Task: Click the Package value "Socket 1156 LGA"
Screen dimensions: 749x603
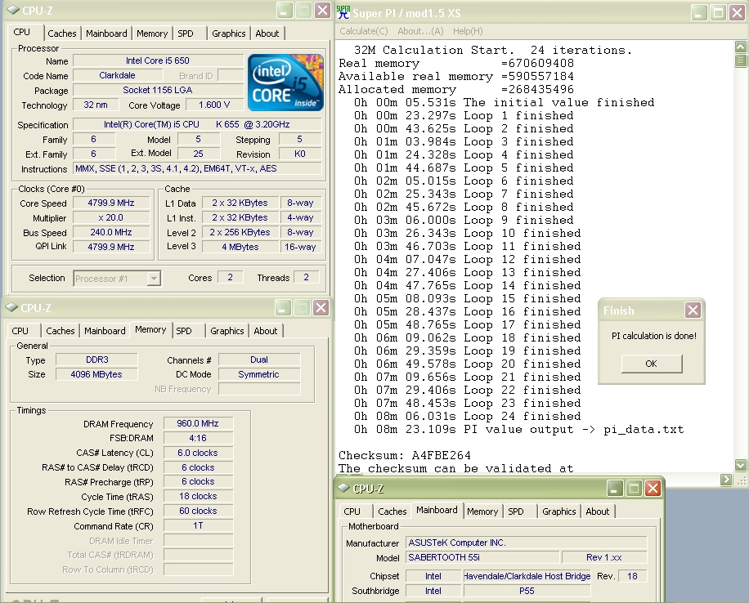Action: [x=158, y=90]
